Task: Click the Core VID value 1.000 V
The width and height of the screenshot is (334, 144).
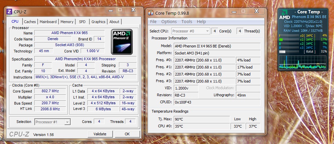Action: click(93, 51)
